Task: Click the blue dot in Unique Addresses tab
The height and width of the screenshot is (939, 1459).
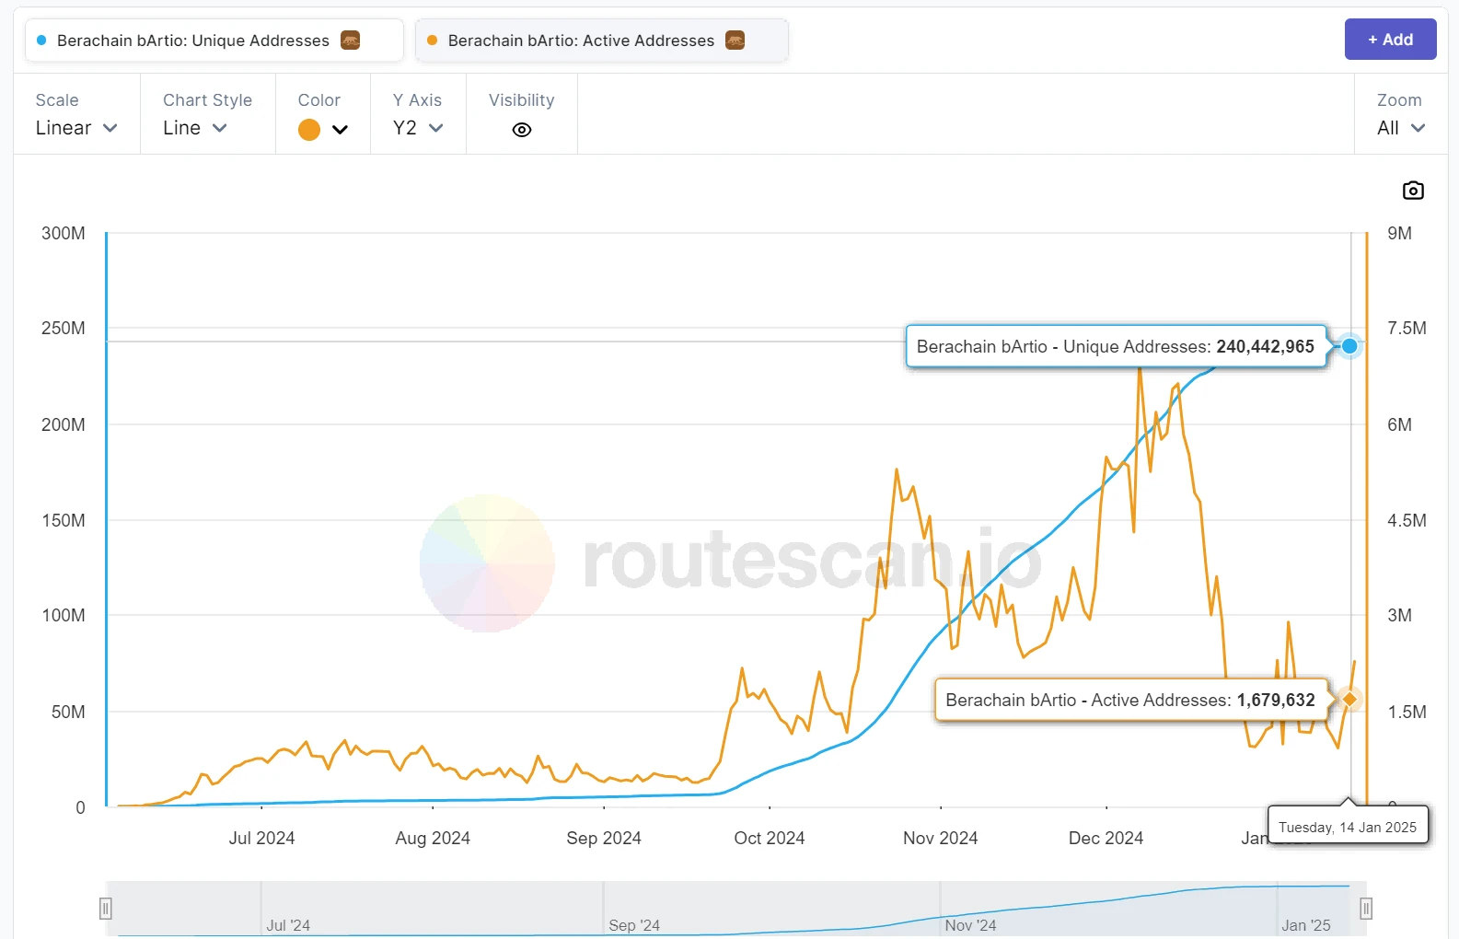Action: click(41, 41)
